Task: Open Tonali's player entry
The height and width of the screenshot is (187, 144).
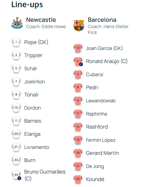Action: 31,95
